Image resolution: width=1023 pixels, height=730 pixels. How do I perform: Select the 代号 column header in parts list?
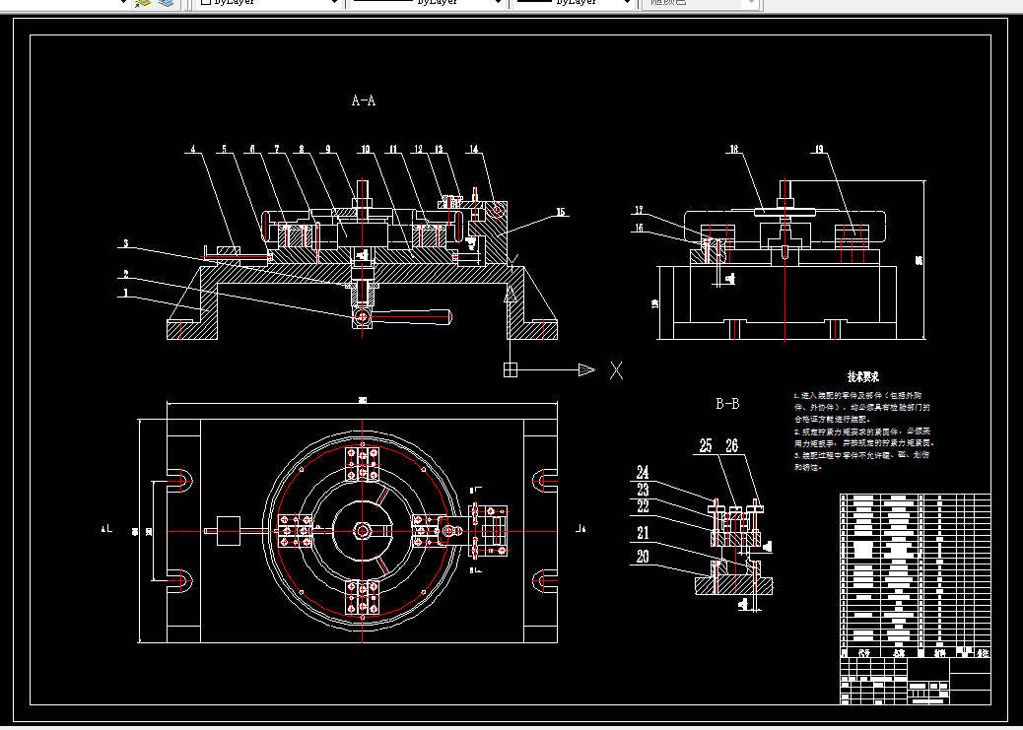864,652
